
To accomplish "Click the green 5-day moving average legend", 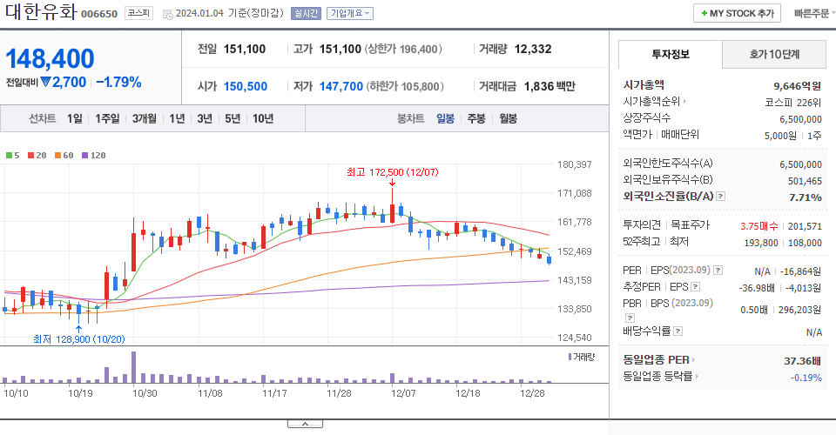I will click(13, 156).
